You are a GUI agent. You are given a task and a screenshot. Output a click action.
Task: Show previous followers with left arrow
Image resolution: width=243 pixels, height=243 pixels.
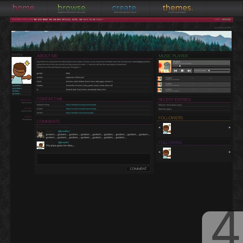tap(159, 128)
